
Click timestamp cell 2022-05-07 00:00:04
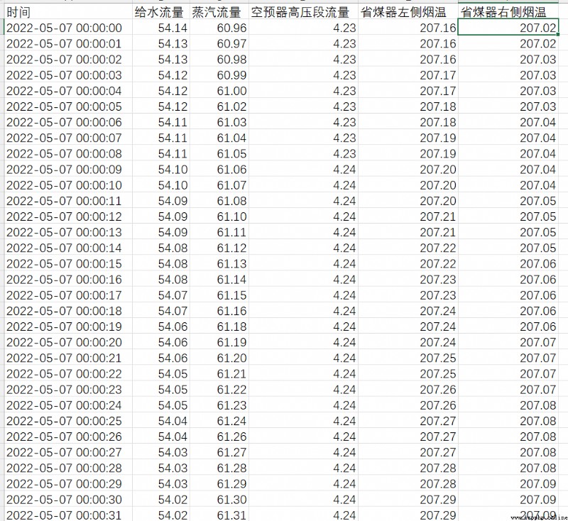[x=68, y=91]
